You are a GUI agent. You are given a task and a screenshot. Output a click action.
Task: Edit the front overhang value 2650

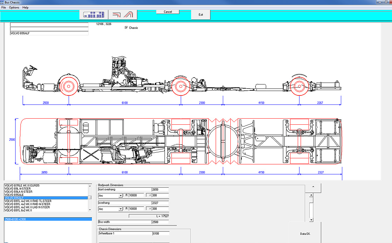point(160,189)
